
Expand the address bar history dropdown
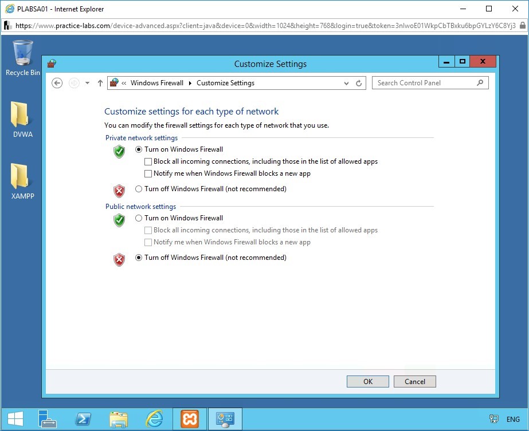click(x=346, y=83)
